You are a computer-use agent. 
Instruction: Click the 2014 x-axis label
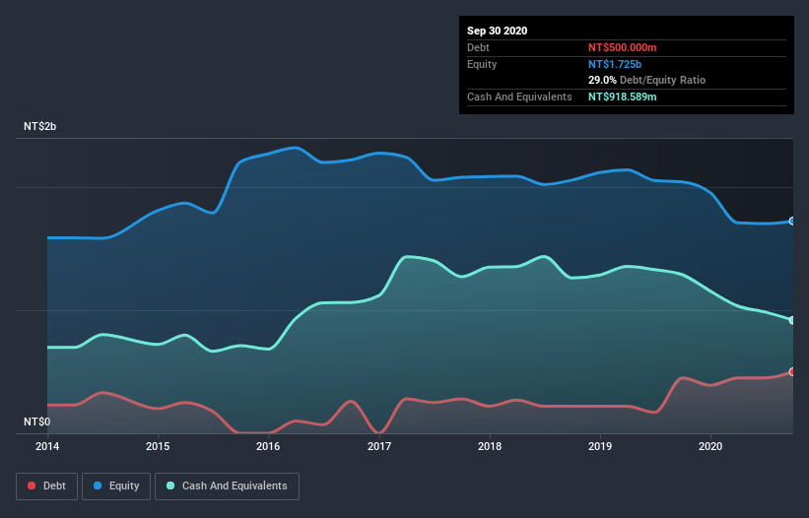[x=47, y=446]
